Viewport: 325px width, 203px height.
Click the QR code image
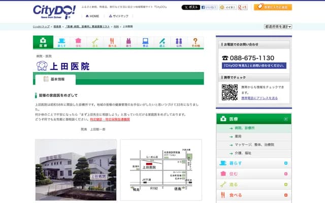[230, 92]
